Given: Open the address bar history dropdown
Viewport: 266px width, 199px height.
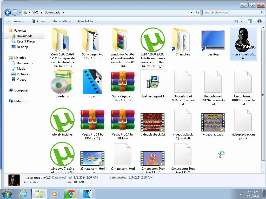Looking at the screenshot, I should pos(191,12).
